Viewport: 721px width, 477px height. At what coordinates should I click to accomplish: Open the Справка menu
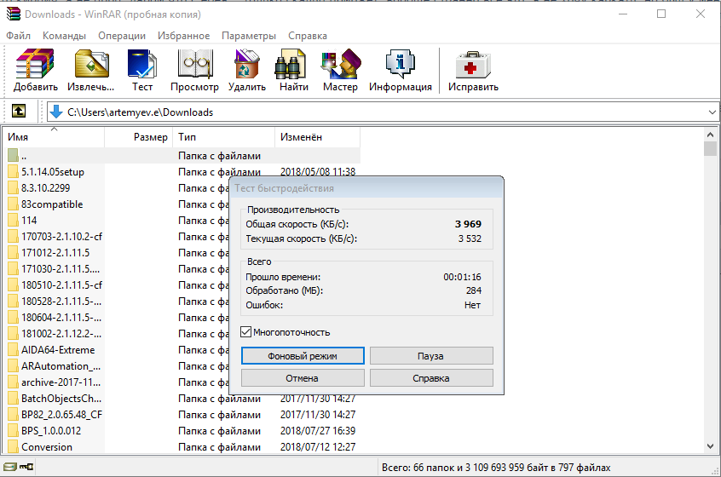[x=308, y=36]
